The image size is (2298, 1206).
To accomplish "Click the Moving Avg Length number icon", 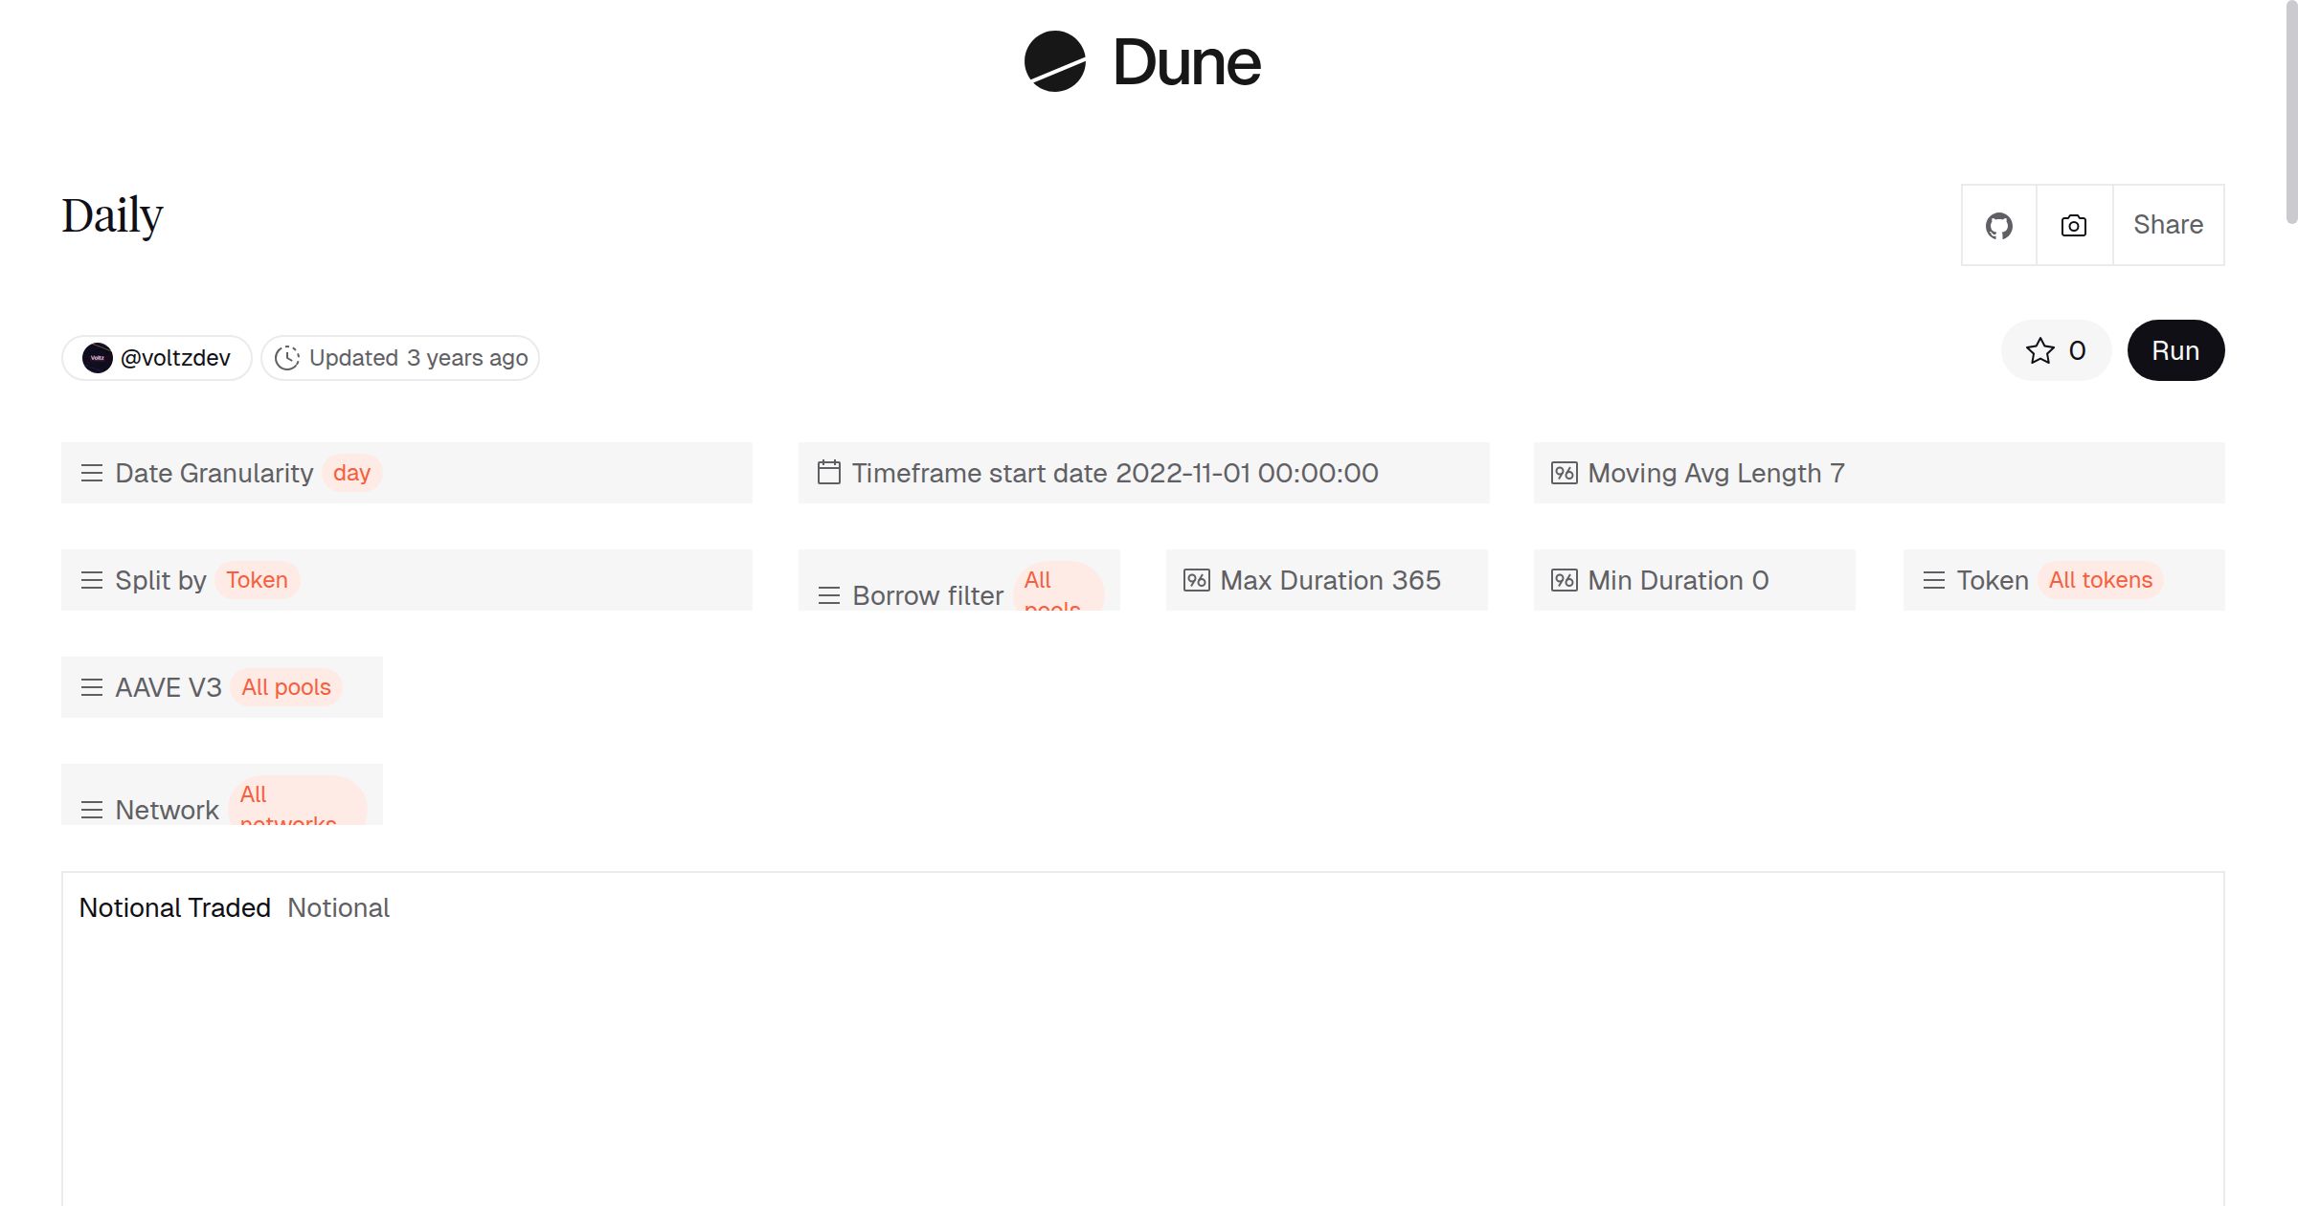I will (x=1564, y=473).
